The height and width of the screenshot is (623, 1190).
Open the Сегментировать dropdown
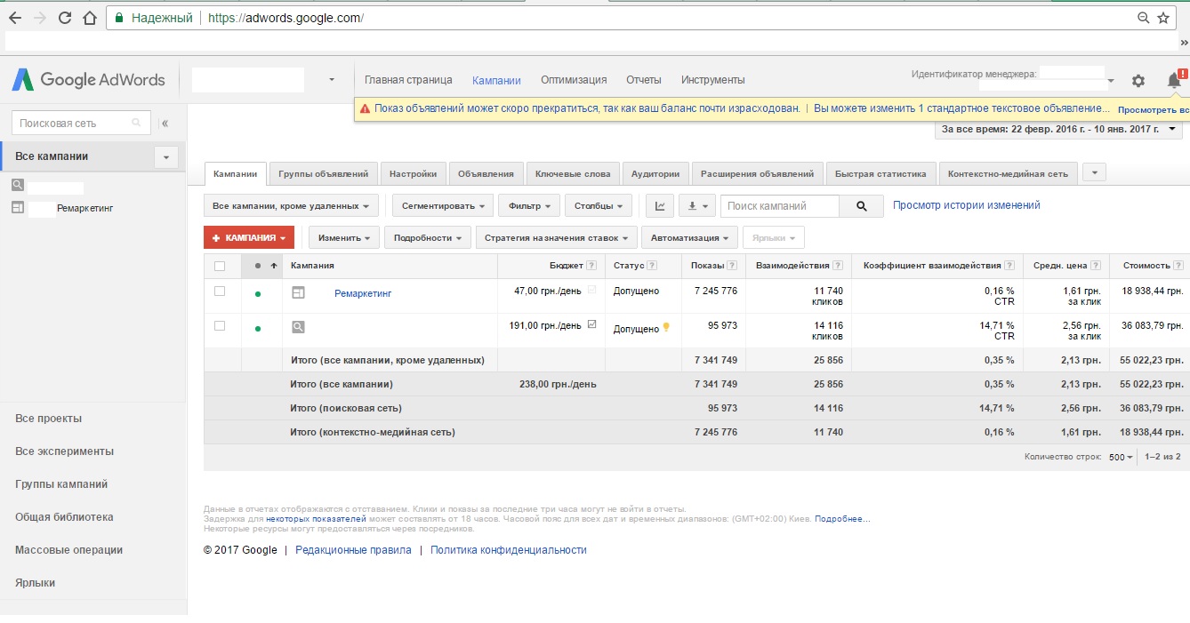coord(443,206)
